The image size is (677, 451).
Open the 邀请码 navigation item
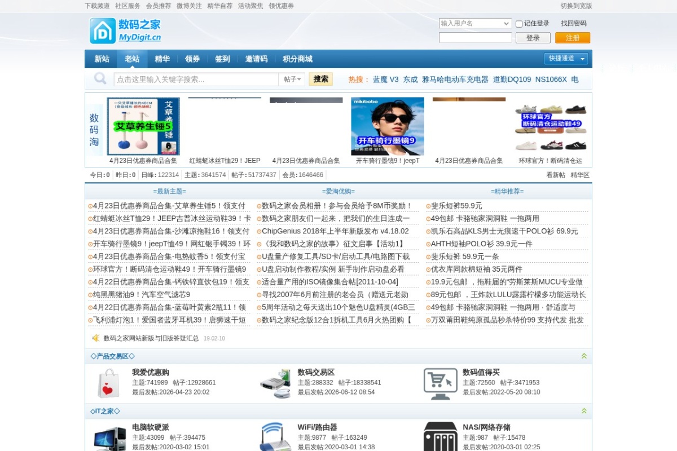click(x=257, y=59)
